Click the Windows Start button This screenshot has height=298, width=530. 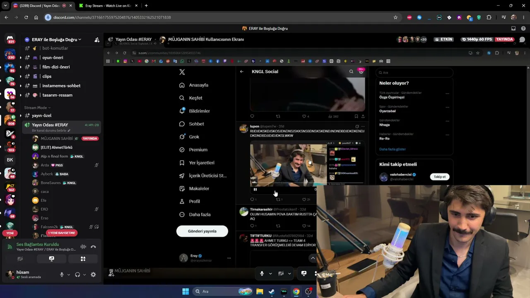point(185,291)
